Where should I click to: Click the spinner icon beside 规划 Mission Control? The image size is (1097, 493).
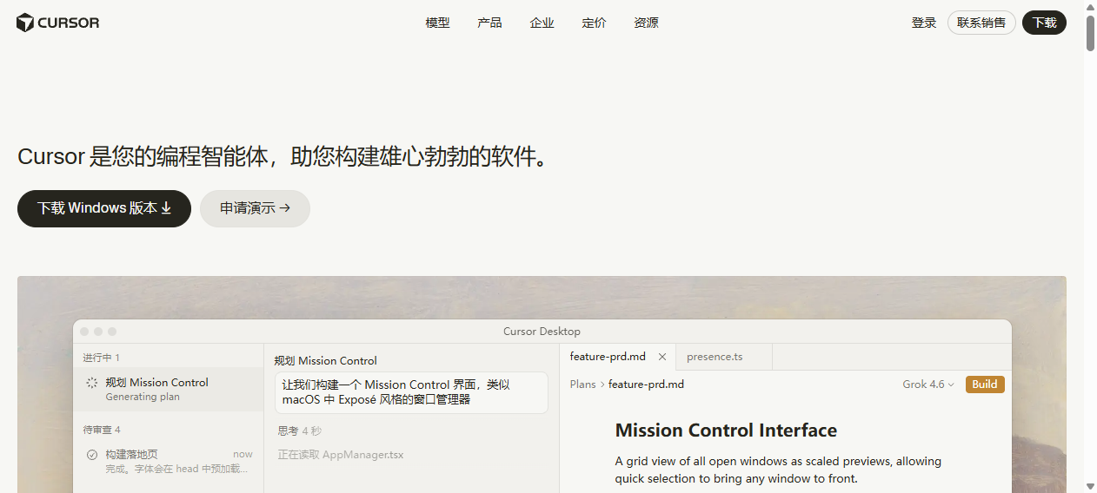[92, 383]
